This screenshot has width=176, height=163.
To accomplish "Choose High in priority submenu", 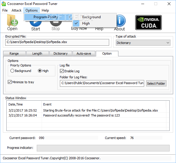I will 94,23.
